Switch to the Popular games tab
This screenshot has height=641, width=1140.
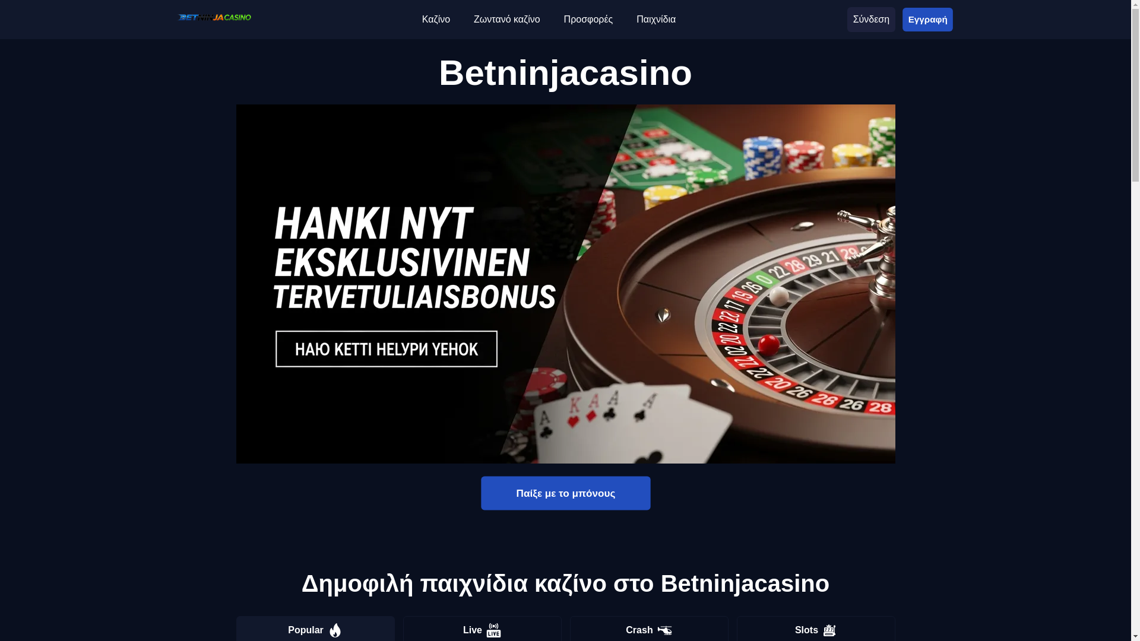(315, 629)
